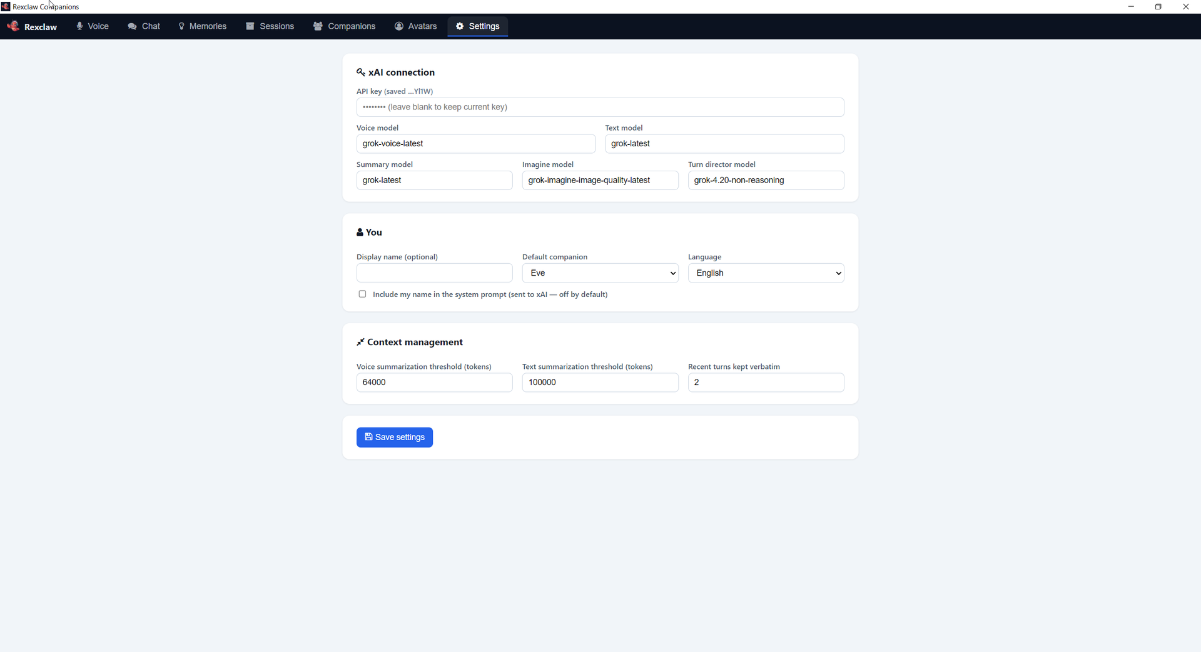Click the Save settings button
The width and height of the screenshot is (1201, 652).
coord(395,438)
